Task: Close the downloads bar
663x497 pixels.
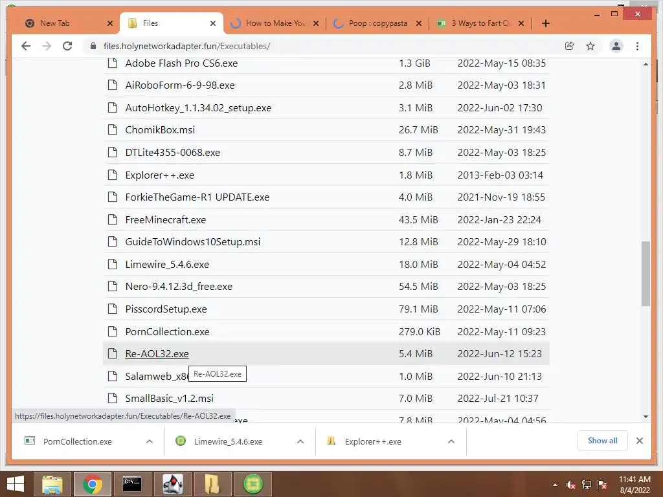Action: (x=639, y=441)
